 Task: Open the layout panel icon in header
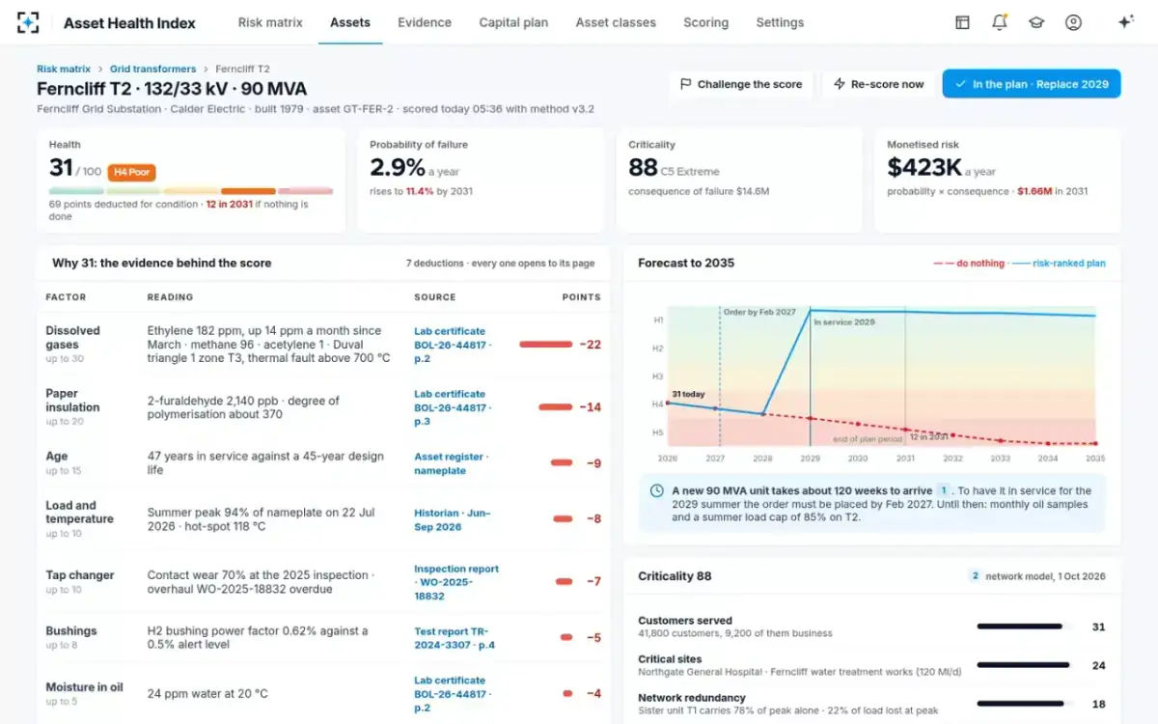pyautogui.click(x=962, y=22)
